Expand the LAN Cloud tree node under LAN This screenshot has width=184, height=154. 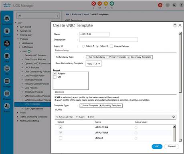(x=18, y=27)
